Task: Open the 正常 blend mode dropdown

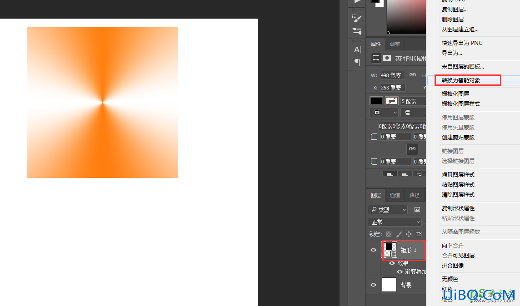Action: (395, 222)
